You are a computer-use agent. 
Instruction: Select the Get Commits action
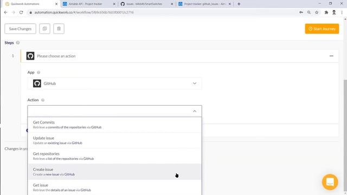(x=114, y=125)
